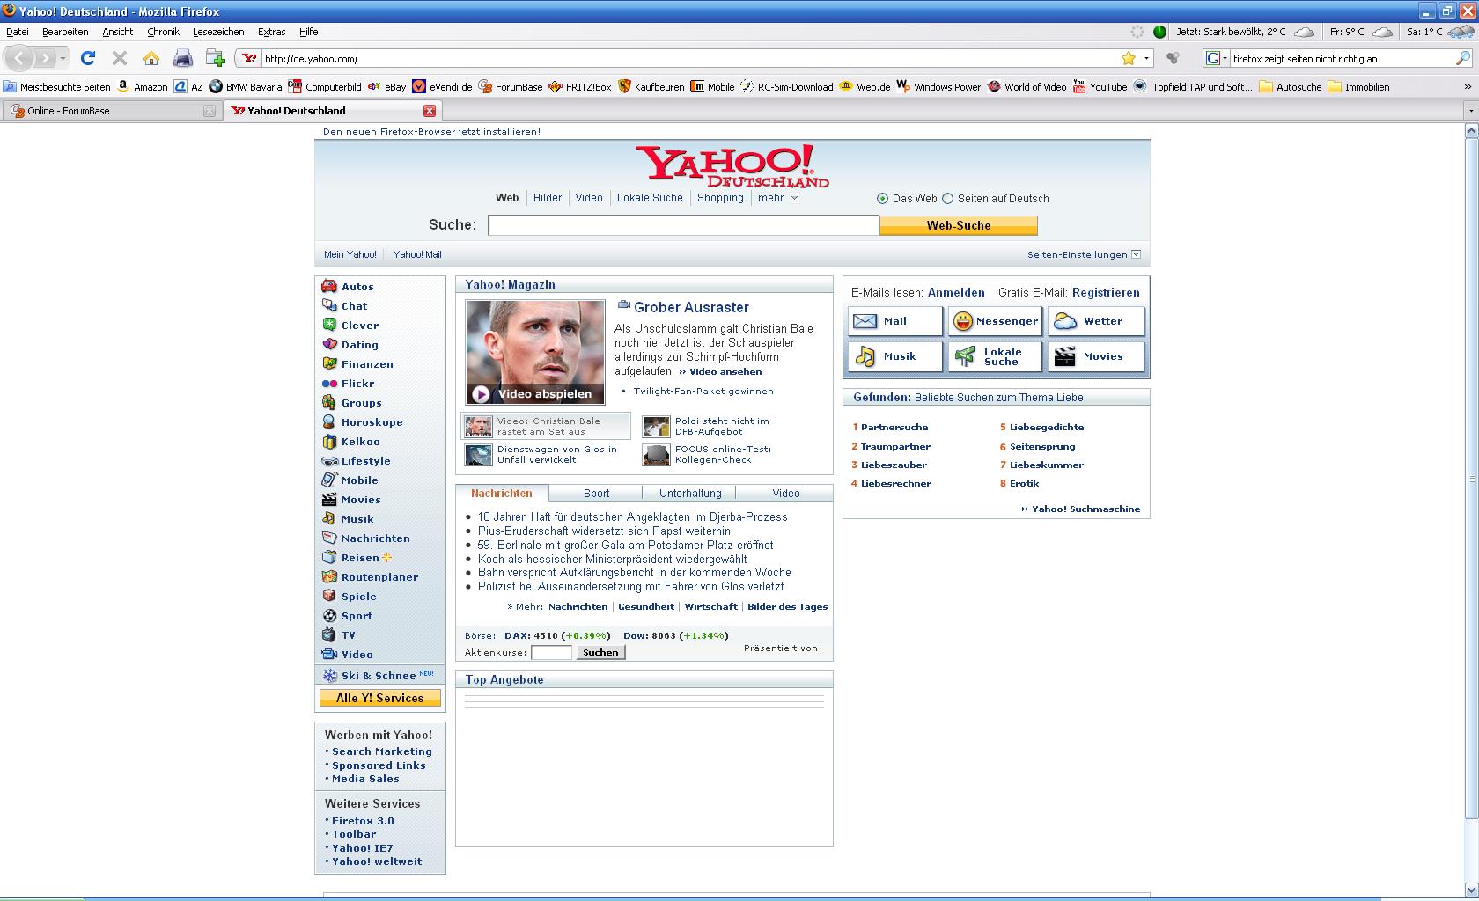Open the eBay bookmark in the bookmarks bar
Image resolution: width=1479 pixels, height=901 pixels.
tap(386, 86)
